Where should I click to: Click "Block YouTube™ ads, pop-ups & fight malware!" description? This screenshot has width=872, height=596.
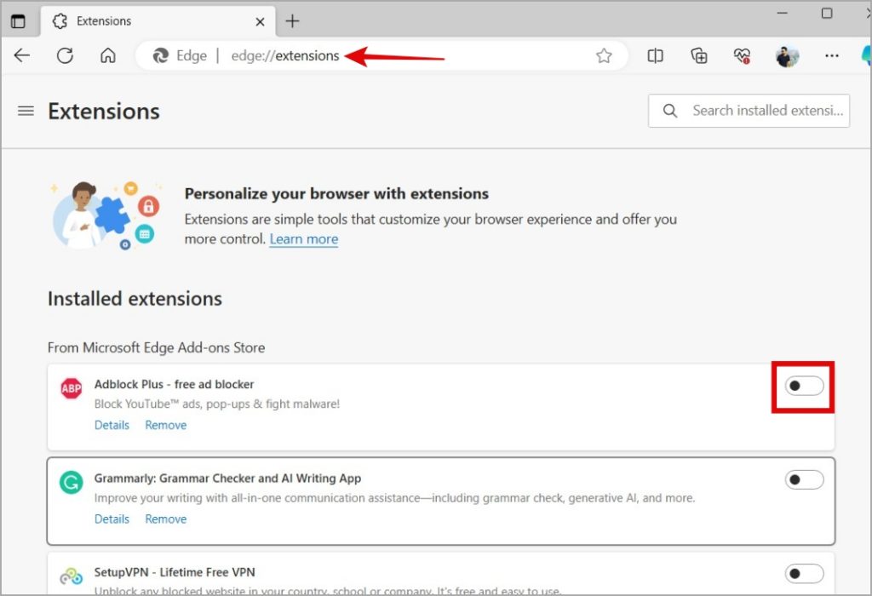pos(217,404)
